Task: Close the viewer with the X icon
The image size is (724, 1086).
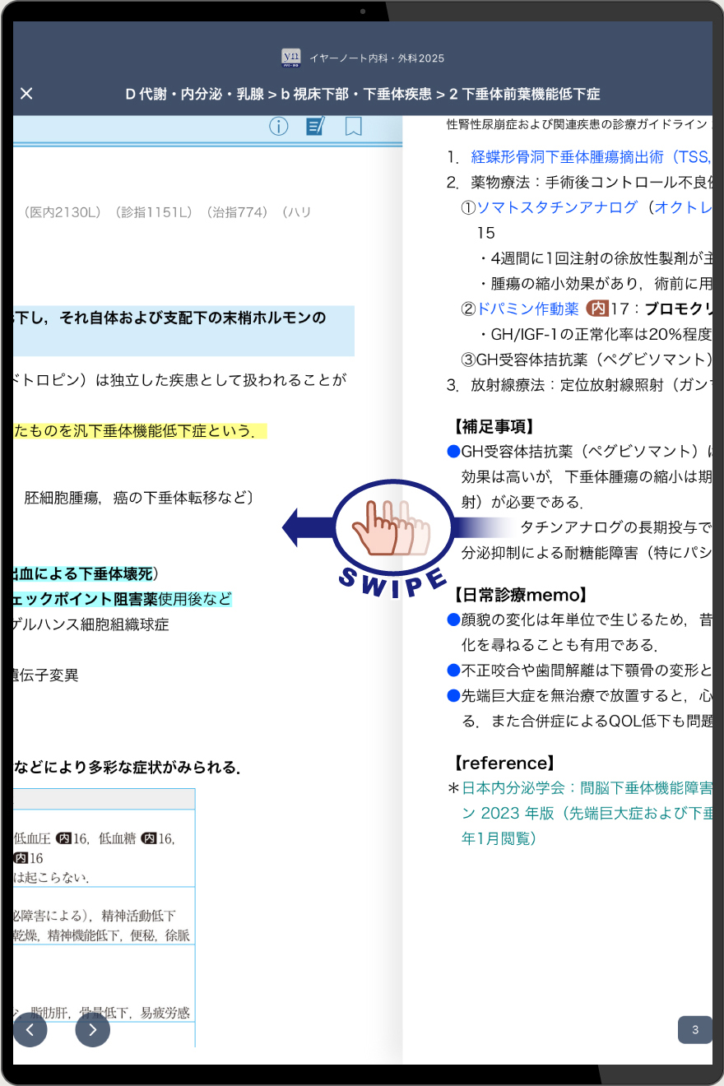Action: tap(26, 93)
